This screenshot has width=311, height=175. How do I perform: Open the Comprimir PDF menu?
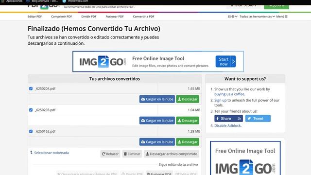(x=62, y=17)
